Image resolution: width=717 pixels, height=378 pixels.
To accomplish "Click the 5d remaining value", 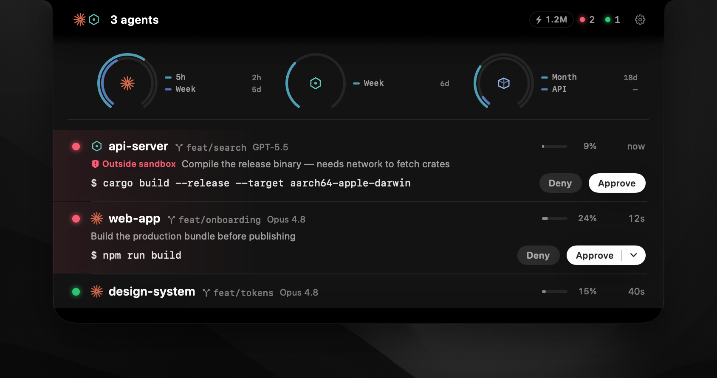I will pos(257,89).
